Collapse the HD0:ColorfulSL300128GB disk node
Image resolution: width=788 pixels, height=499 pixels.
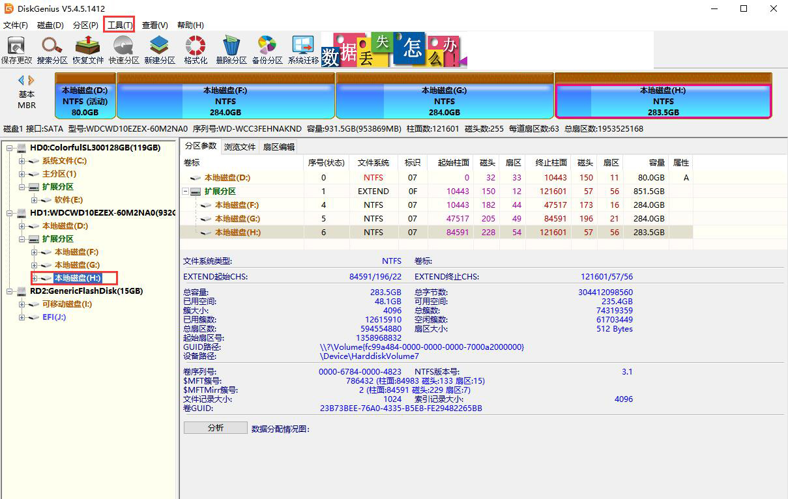[10, 148]
